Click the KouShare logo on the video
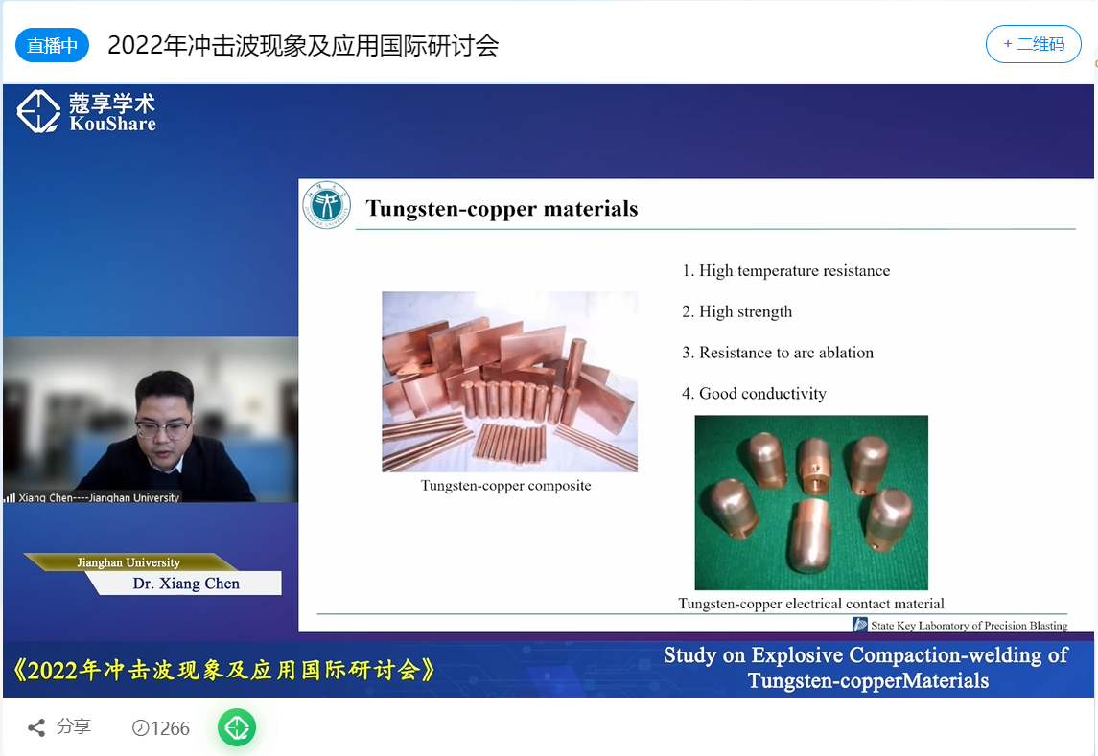 coord(86,112)
